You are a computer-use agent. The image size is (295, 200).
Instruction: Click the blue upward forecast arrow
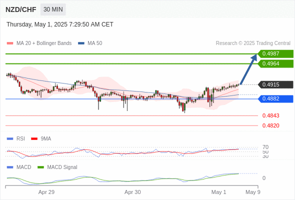tap(248, 69)
